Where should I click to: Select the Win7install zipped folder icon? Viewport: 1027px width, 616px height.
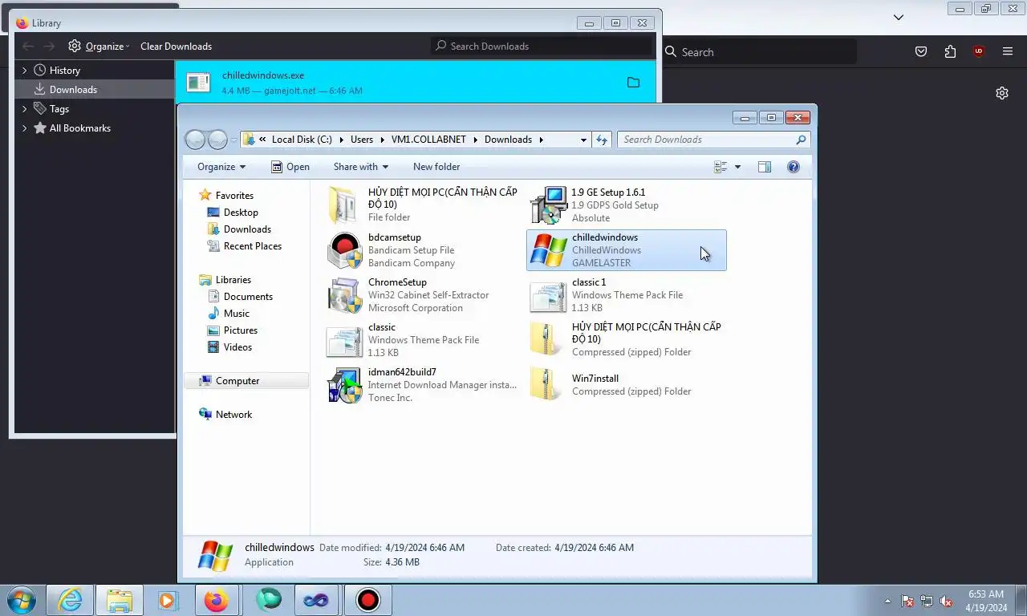(546, 385)
